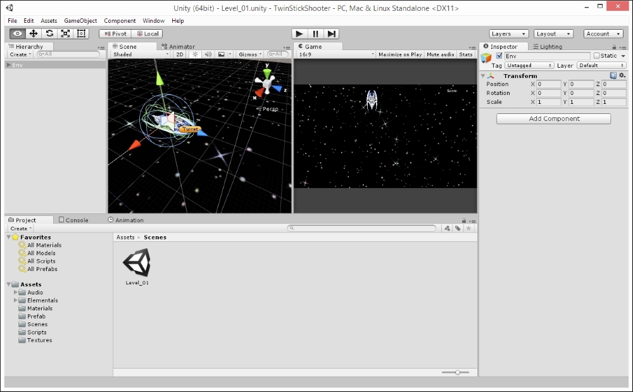Open the Tag dropdown (Untagged)
Image resolution: width=633 pixels, height=392 pixels.
(x=529, y=65)
